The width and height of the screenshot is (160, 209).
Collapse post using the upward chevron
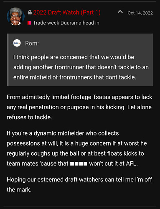pyautogui.click(x=120, y=12)
